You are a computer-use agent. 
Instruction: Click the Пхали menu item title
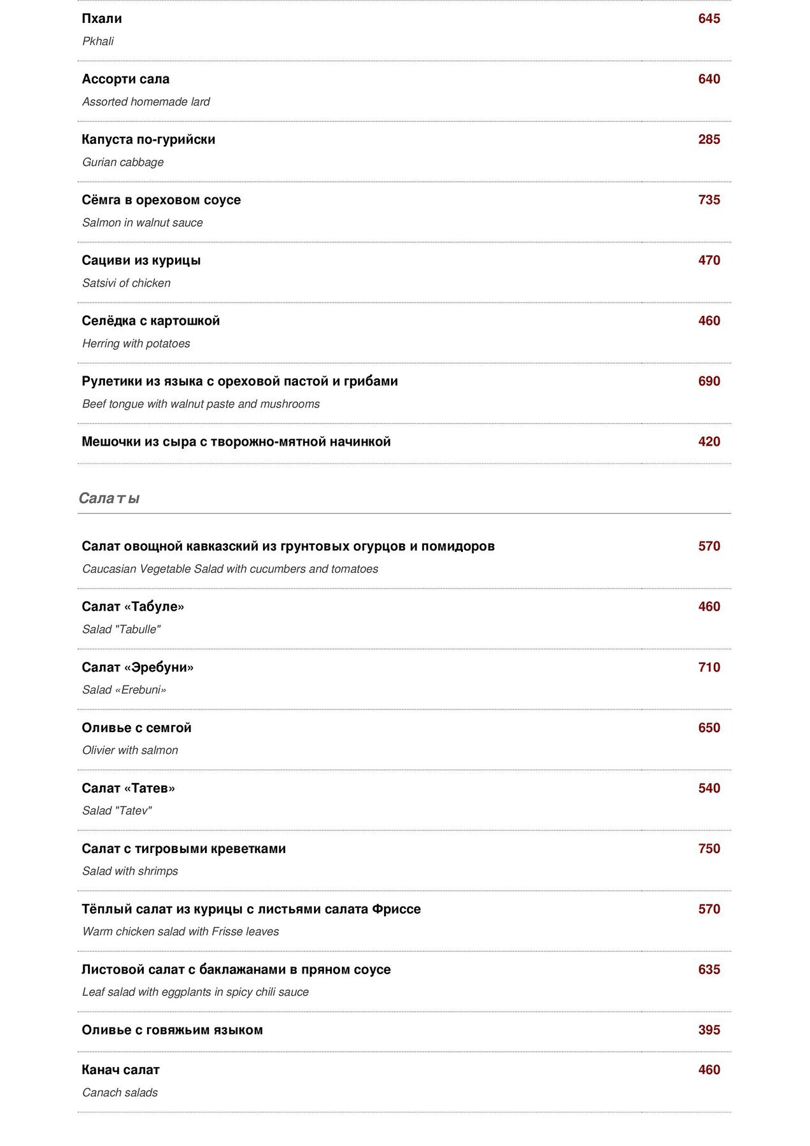click(102, 19)
